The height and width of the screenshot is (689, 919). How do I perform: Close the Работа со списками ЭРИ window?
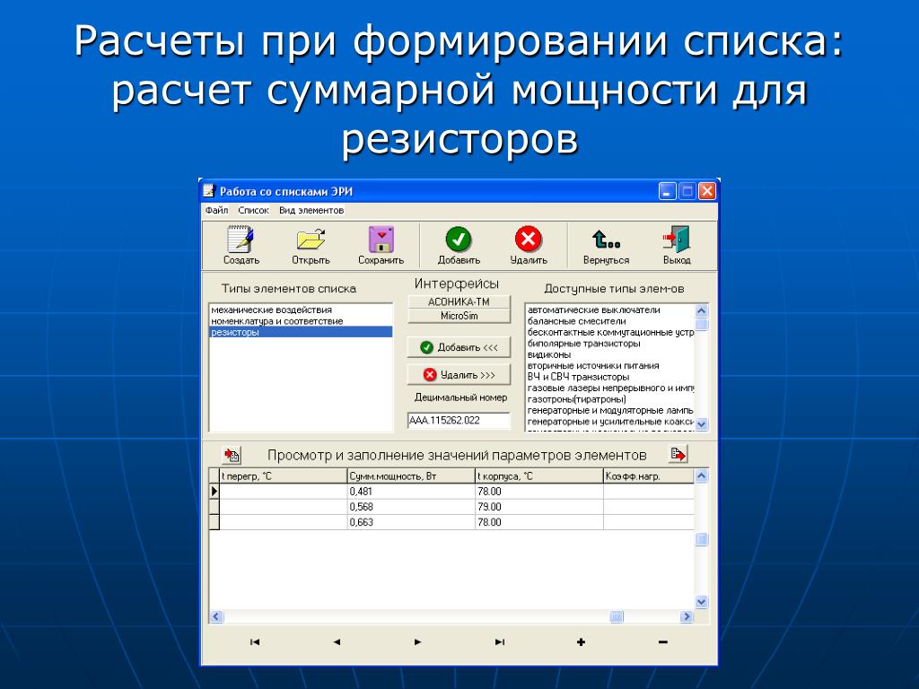coord(707,191)
